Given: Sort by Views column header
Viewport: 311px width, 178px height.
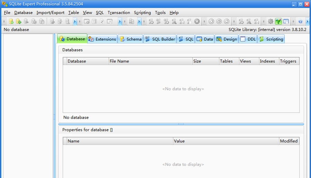Looking at the screenshot, I should pos(249,61).
